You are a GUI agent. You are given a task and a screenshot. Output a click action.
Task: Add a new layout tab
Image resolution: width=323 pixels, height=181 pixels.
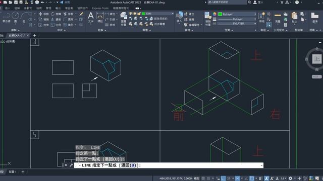(x=23, y=172)
